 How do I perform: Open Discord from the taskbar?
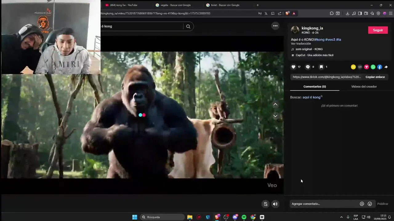pos(235,217)
